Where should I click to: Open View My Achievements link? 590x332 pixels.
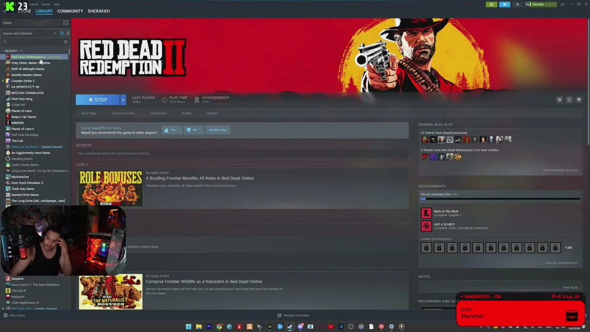(561, 263)
